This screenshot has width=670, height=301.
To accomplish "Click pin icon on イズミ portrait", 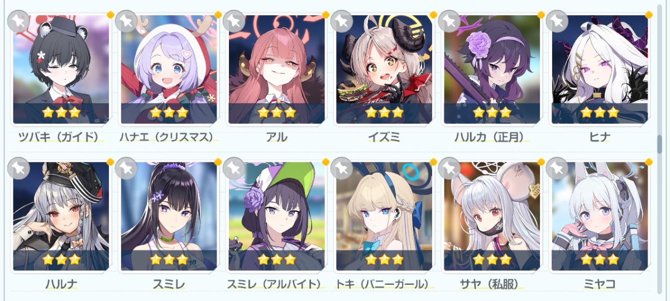I will coord(342,21).
